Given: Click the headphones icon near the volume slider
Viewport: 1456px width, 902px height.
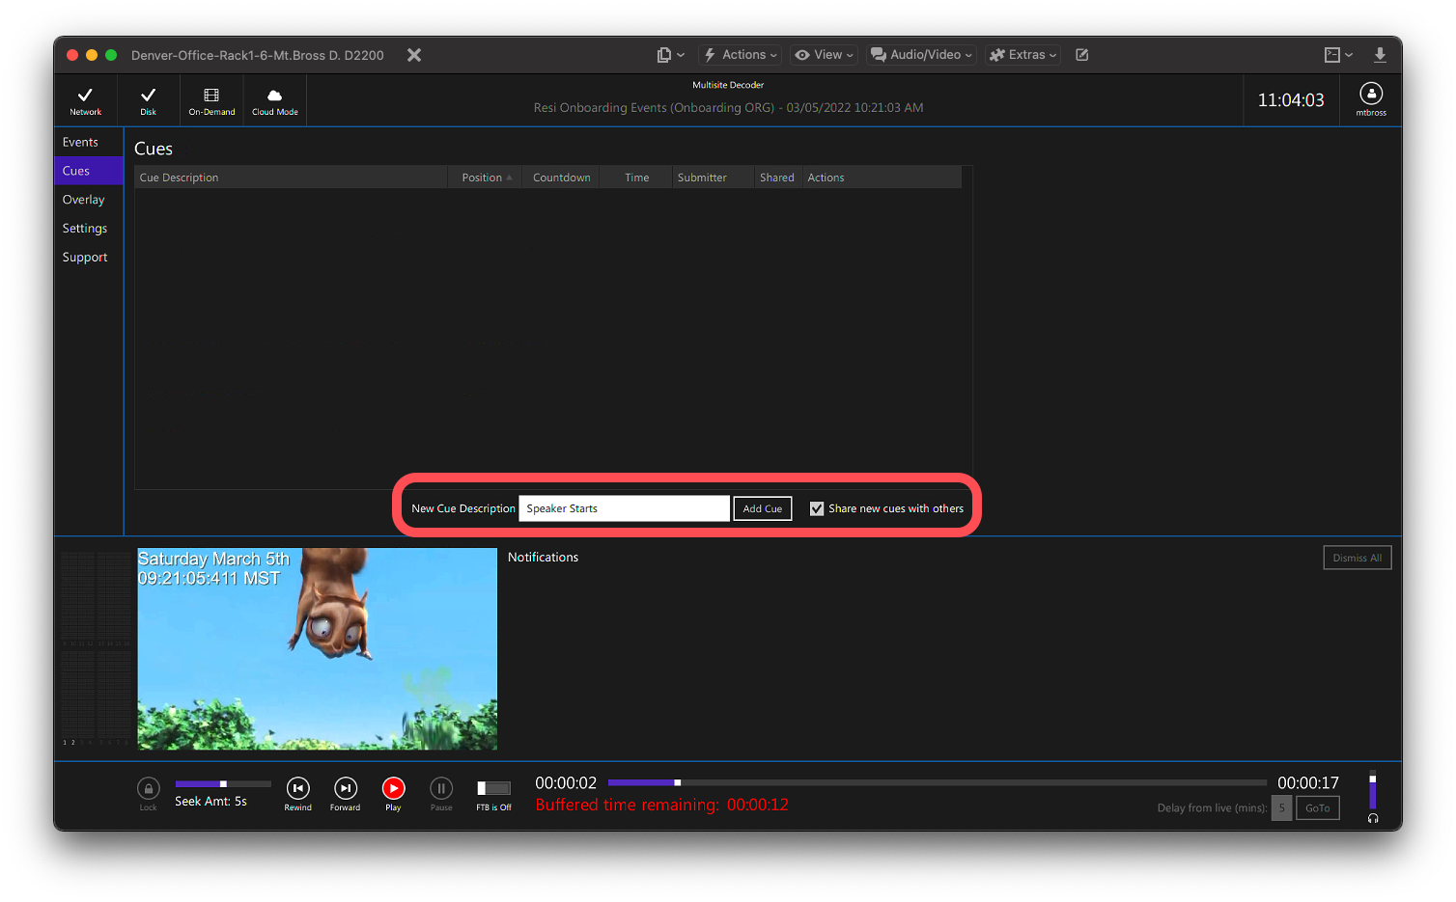Looking at the screenshot, I should pos(1372,818).
